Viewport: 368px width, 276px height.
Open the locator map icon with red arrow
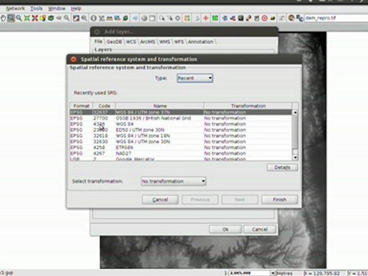click(x=76, y=18)
